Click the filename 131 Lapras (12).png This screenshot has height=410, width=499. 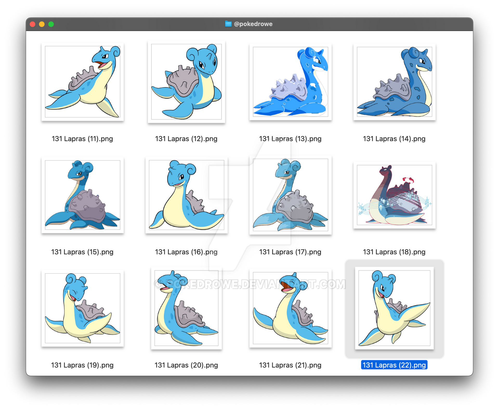click(186, 139)
